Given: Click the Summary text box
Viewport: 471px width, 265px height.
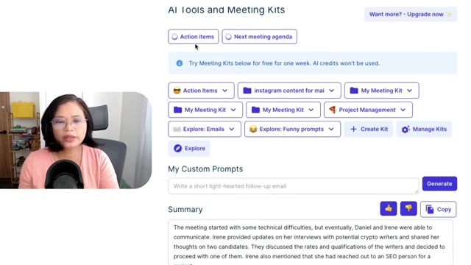Looking at the screenshot, I should [311, 242].
